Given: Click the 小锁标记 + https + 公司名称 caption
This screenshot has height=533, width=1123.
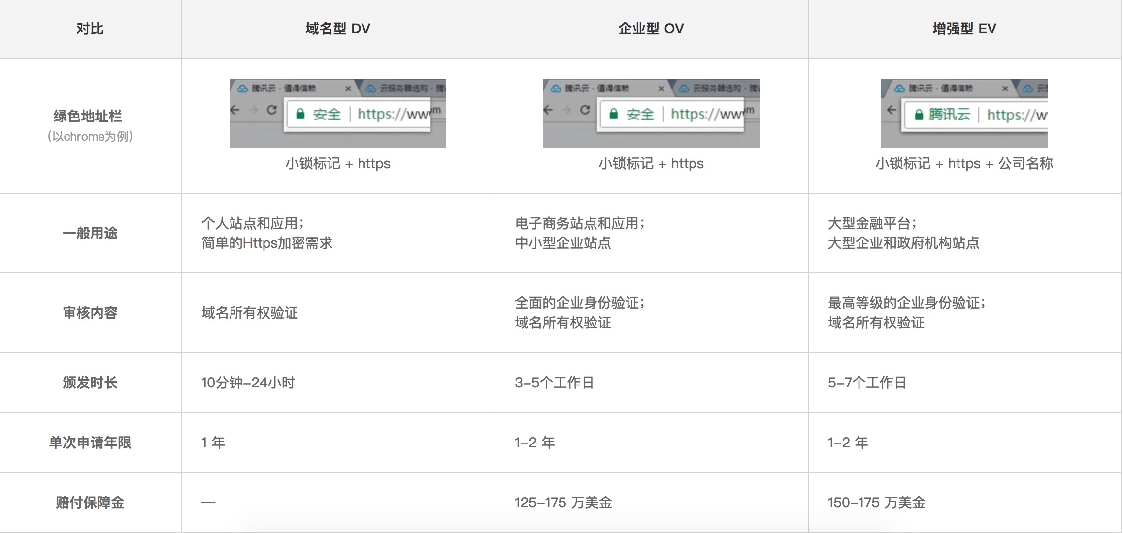Looking at the screenshot, I should coord(964,163).
